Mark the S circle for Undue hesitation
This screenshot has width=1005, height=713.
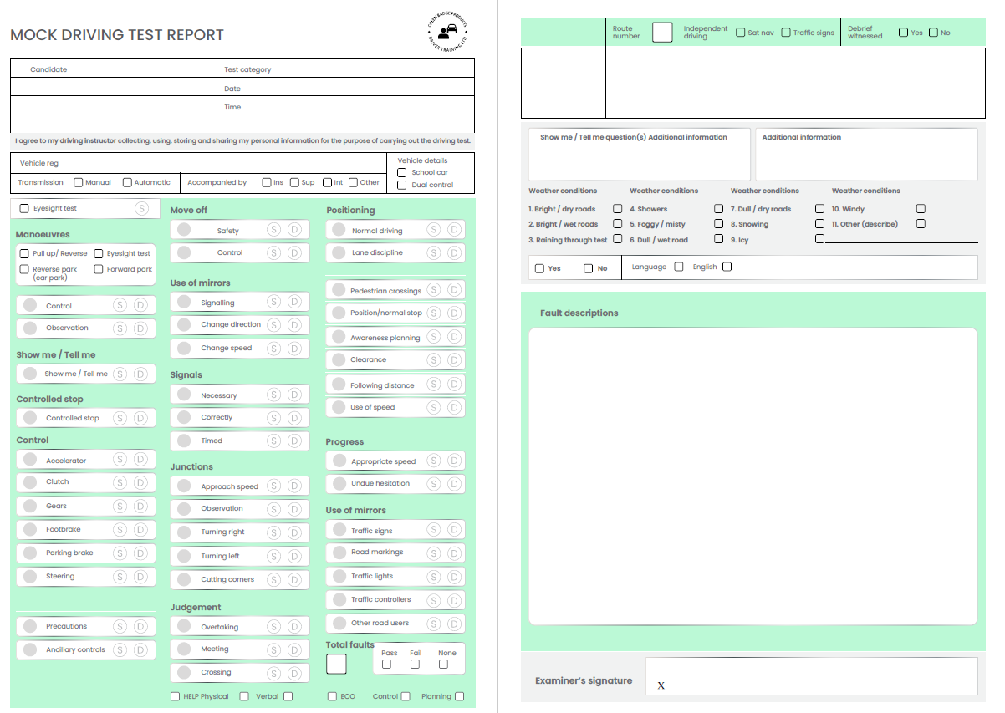click(x=434, y=484)
